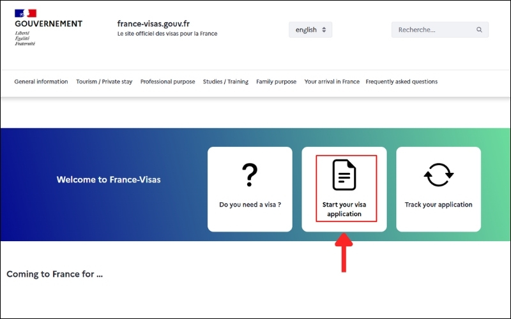Open Frequently asked questions

[x=402, y=82]
